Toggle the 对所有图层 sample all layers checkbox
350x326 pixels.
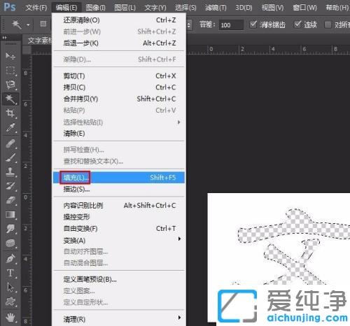pyautogui.click(x=328, y=24)
